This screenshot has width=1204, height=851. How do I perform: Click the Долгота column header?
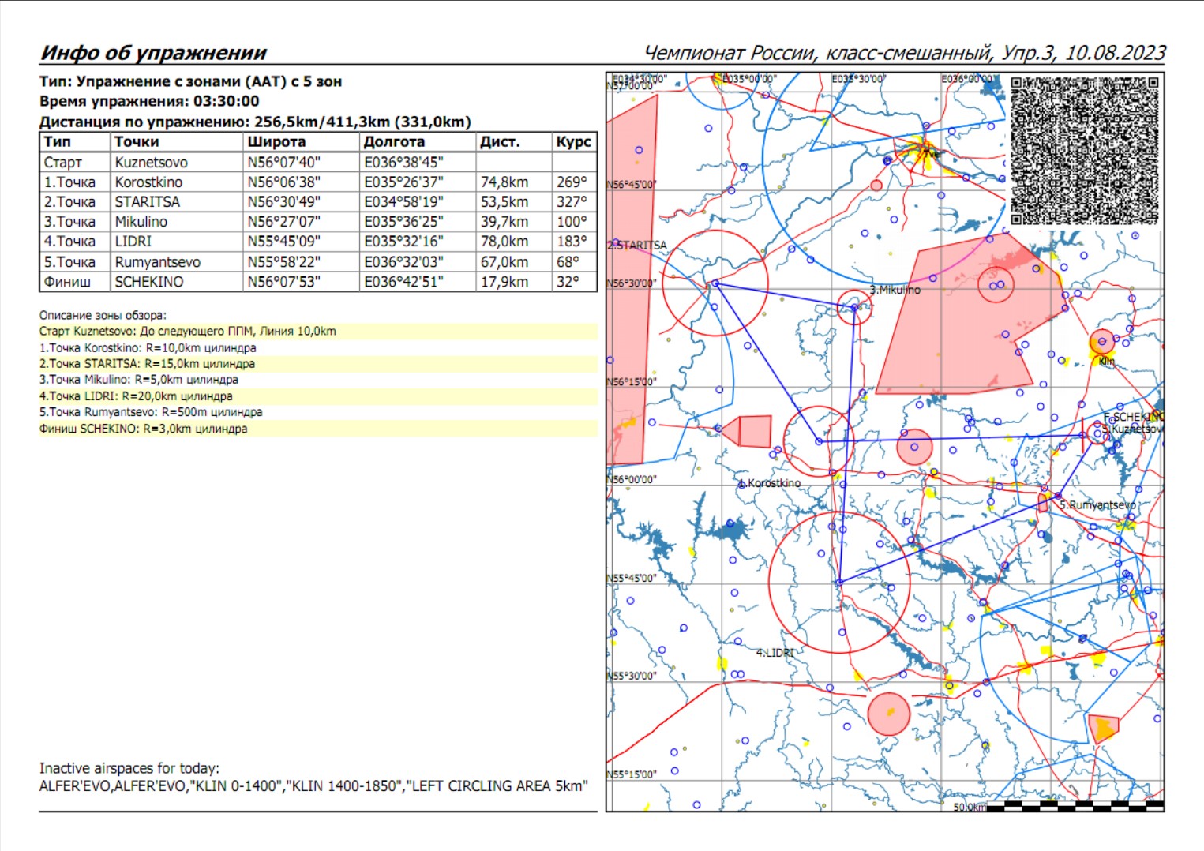point(394,142)
